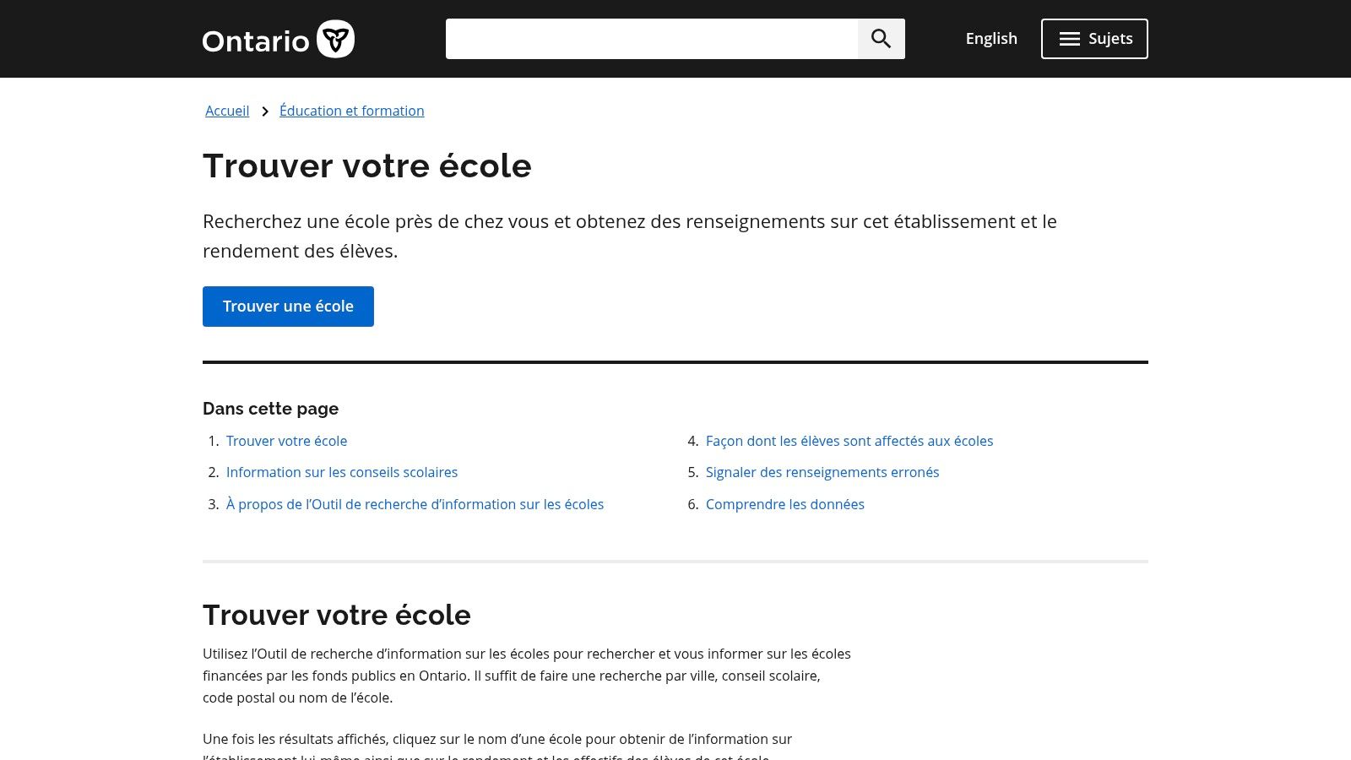The height and width of the screenshot is (760, 1351).
Task: Navigate to Accueil via breadcrumb
Action: pos(226,111)
